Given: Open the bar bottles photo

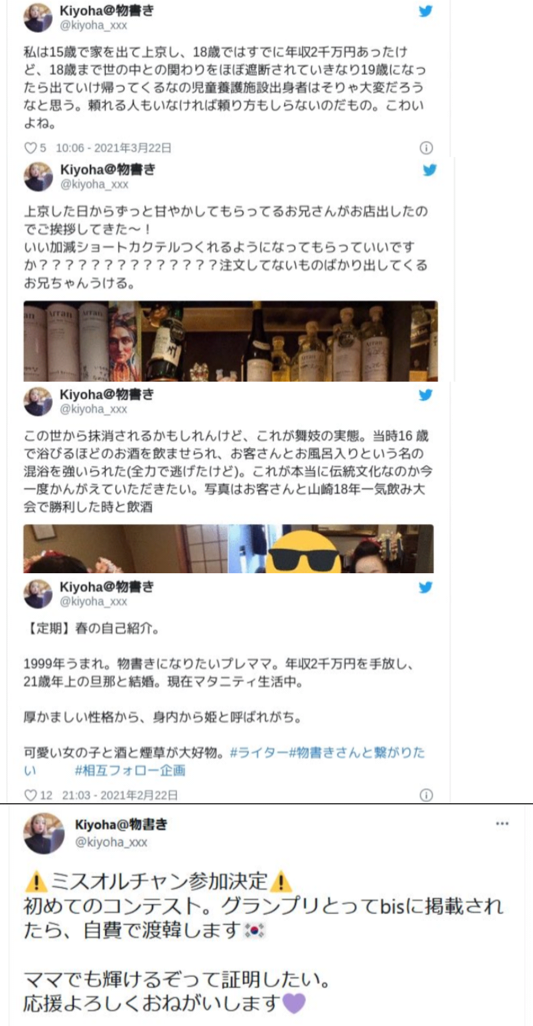Looking at the screenshot, I should [x=230, y=341].
